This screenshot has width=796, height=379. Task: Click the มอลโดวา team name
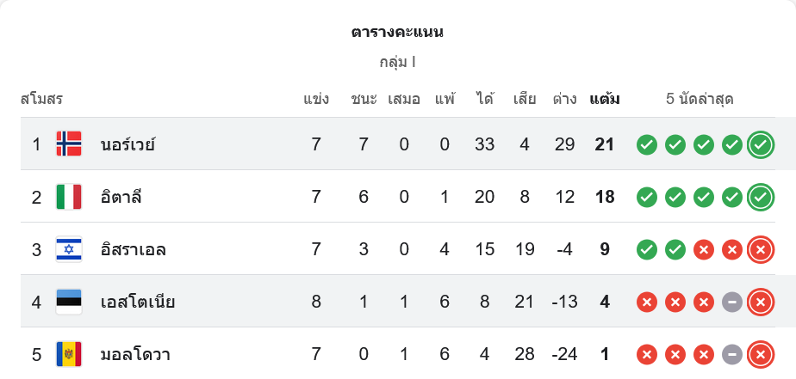tap(134, 354)
